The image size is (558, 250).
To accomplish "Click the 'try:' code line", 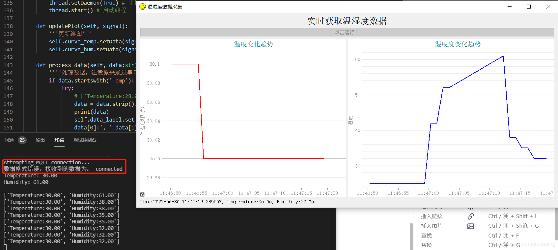I will point(68,88).
